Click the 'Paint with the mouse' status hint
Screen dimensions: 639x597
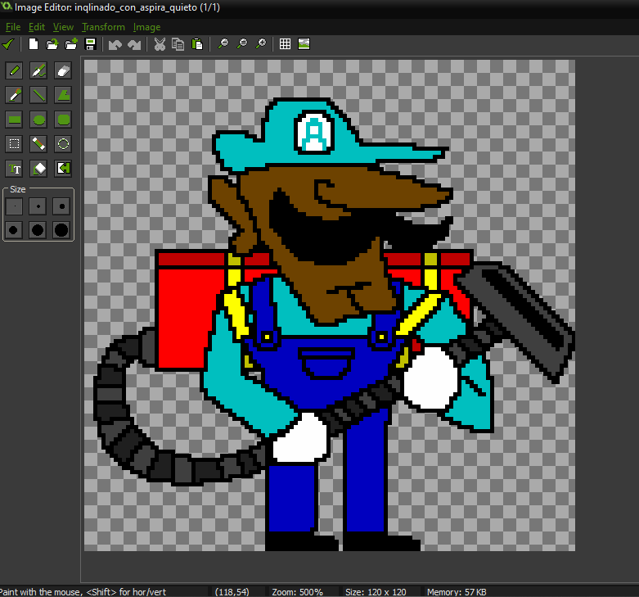click(83, 592)
